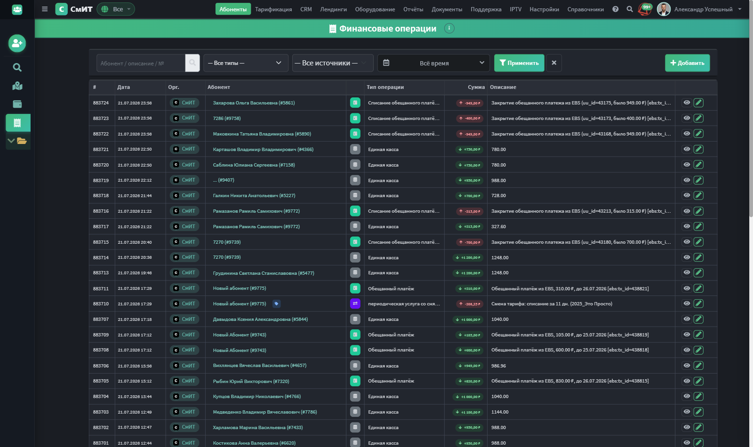Open the Оборудование menu
753x447 pixels.
pyautogui.click(x=375, y=9)
